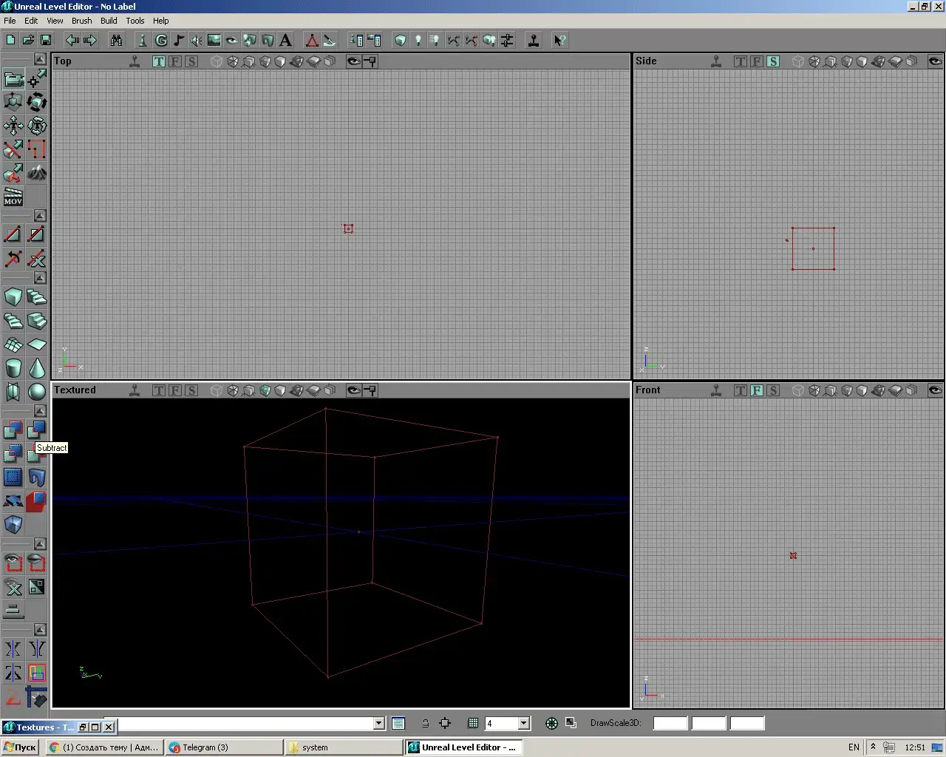946x757 pixels.
Task: Select the Texture Rotate tool
Action: coord(37,126)
